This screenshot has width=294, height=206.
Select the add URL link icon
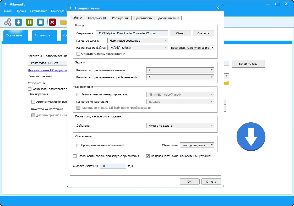(8, 22)
